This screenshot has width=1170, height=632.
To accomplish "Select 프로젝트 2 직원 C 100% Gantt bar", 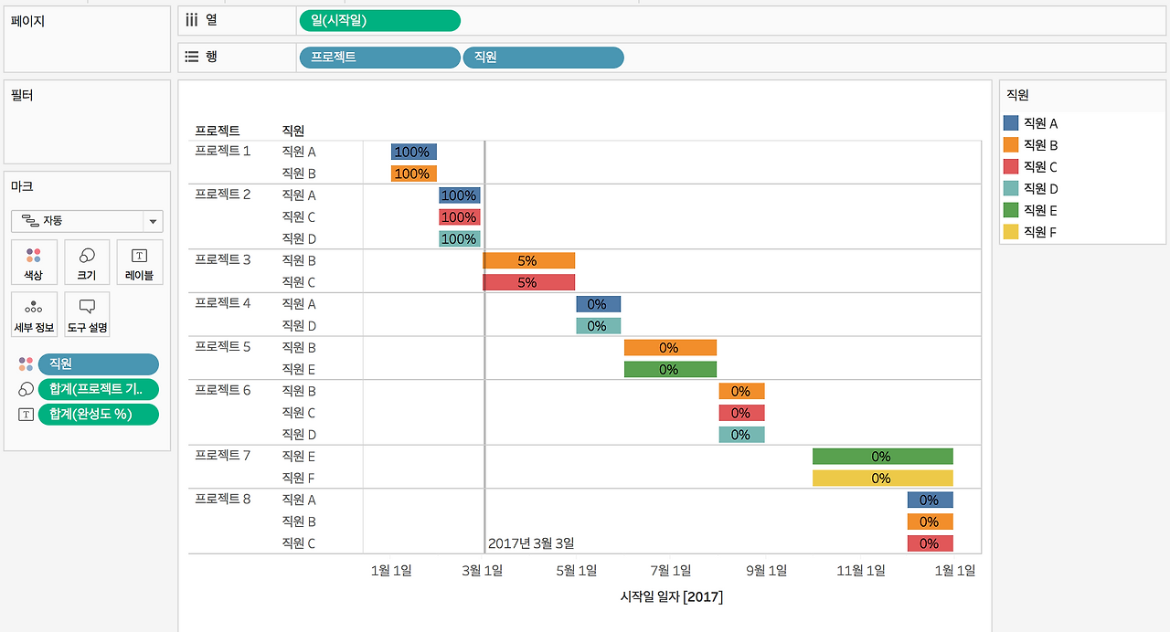I will pyautogui.click(x=460, y=217).
